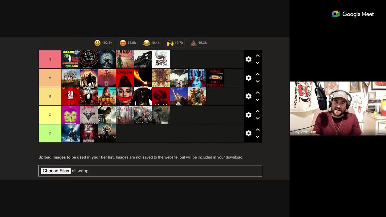This screenshot has width=386, height=217.
Task: Select the Troll poster
Action: point(161,115)
